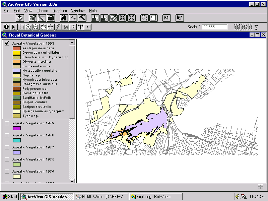Show the Aquatic Vegetation 1979 theme
268x201 pixels.
(7, 123)
